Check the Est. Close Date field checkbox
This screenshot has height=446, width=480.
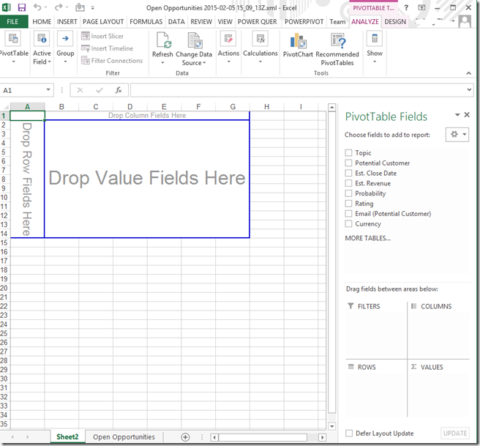[x=348, y=173]
